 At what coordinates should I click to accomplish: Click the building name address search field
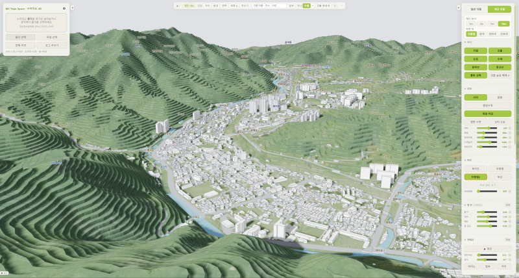click(269, 6)
